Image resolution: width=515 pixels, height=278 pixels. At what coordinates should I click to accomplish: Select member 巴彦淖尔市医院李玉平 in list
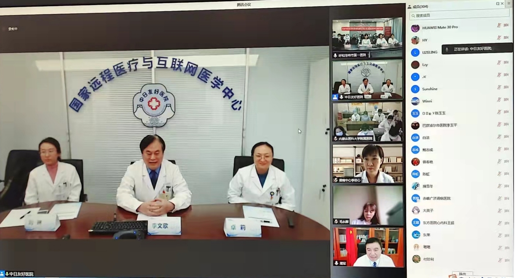(x=440, y=125)
